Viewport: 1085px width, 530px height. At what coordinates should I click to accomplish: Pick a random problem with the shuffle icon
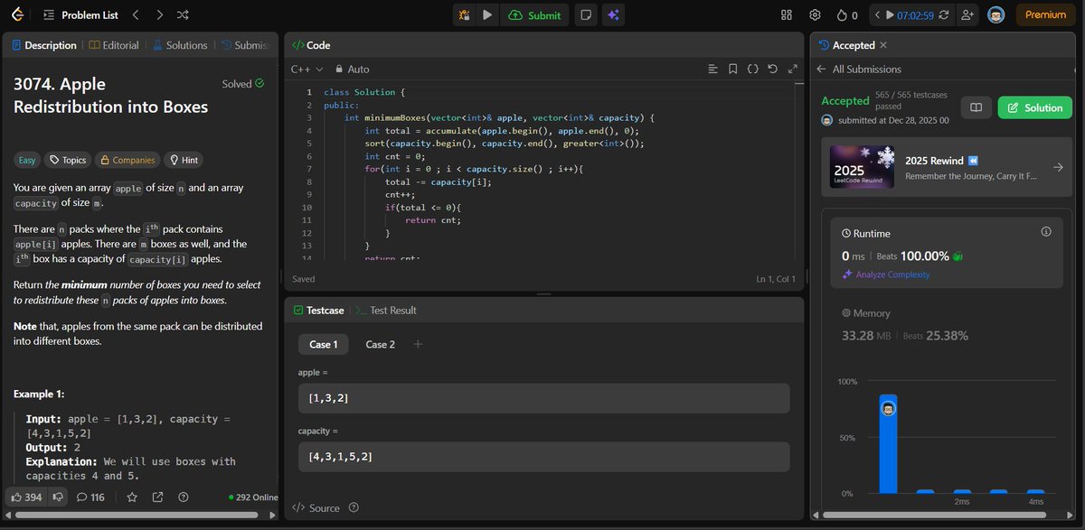pos(183,15)
